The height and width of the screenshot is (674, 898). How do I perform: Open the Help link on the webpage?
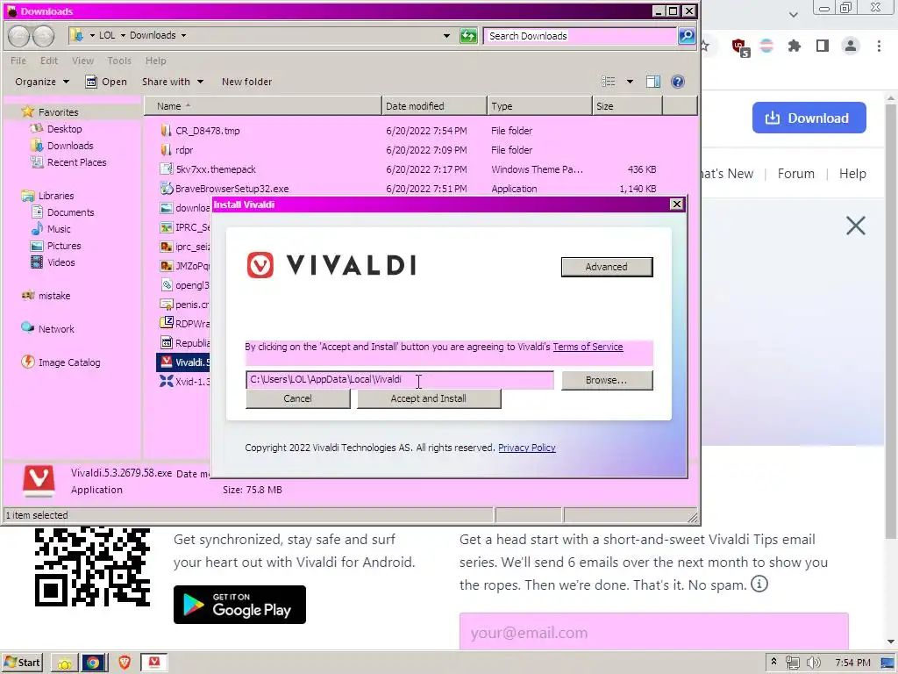click(x=852, y=174)
